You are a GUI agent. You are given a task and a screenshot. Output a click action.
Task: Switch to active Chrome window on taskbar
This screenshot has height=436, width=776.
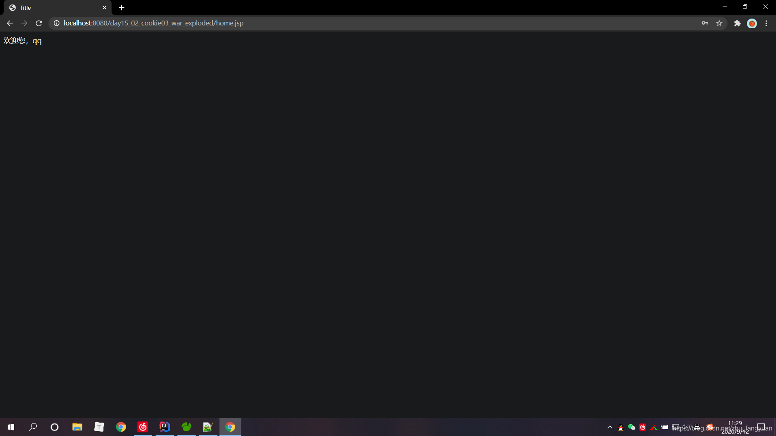coord(230,427)
